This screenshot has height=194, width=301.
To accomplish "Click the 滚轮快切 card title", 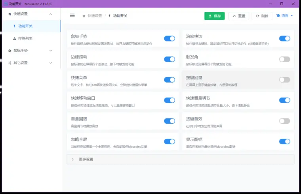I will click(x=194, y=36).
